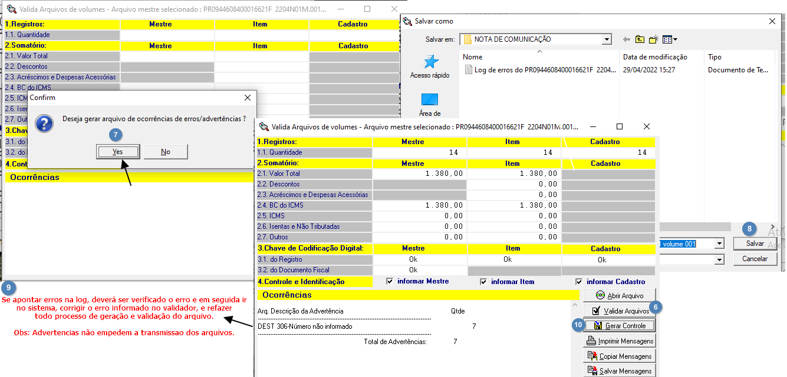Click the front Valida Arquivos window title icon
The width and height of the screenshot is (787, 377).
263,126
